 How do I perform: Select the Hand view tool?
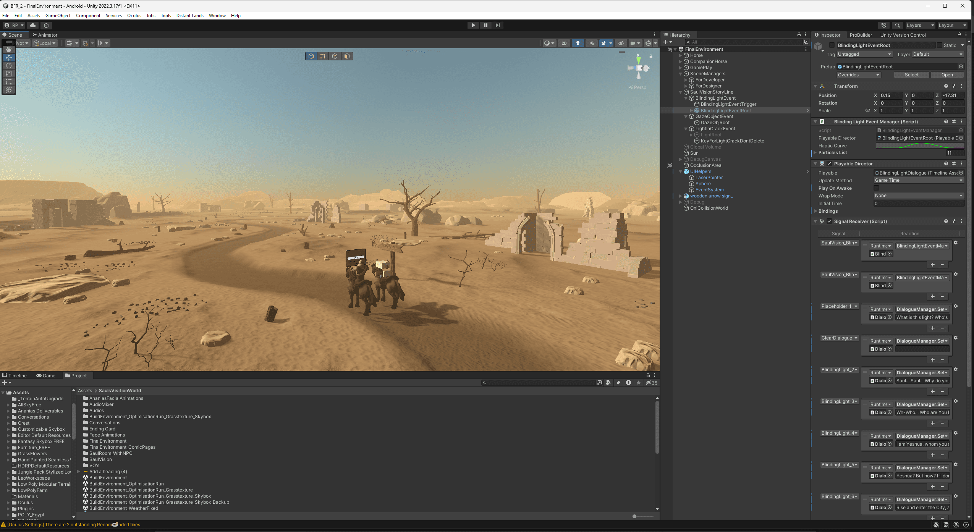coord(9,50)
